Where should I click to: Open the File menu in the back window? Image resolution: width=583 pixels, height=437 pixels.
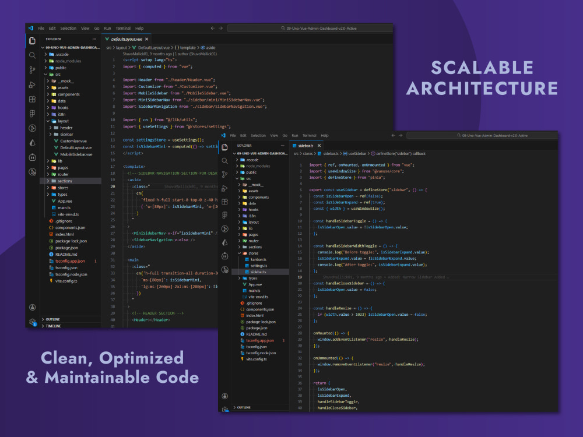41,28
